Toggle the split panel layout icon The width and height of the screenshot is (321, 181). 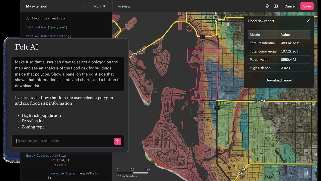pyautogui.click(x=276, y=6)
